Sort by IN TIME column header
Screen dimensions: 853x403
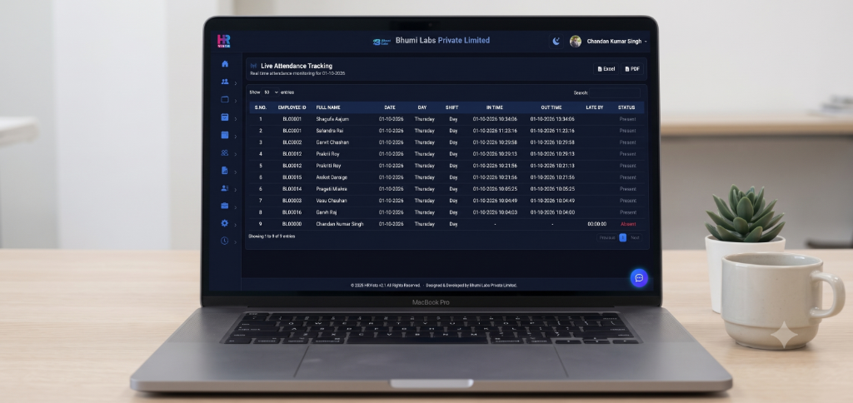point(495,107)
